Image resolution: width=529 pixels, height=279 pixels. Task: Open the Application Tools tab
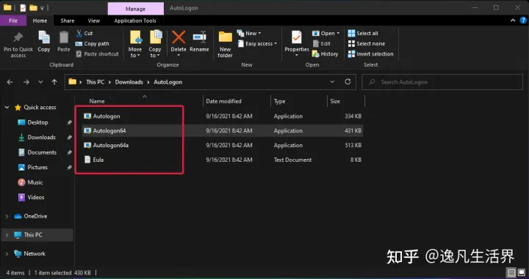click(x=135, y=21)
